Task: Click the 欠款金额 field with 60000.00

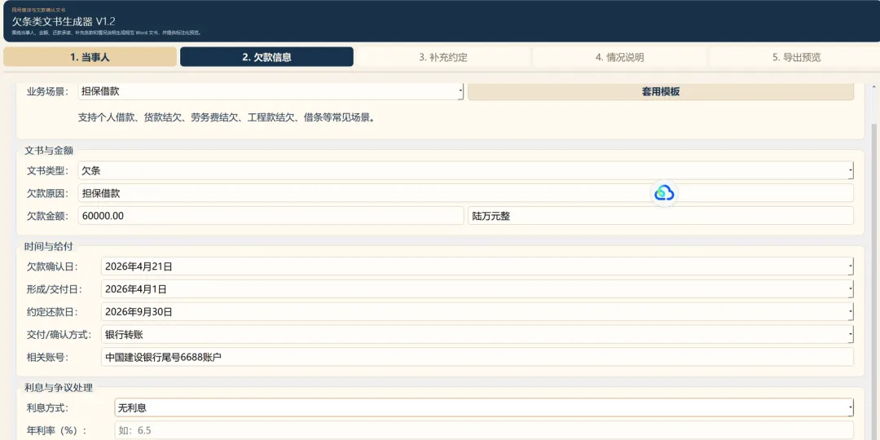Action: 271,215
